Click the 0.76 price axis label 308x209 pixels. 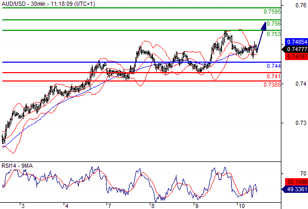point(301,5)
